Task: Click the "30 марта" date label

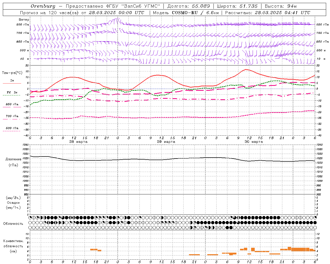Action: pos(254,142)
